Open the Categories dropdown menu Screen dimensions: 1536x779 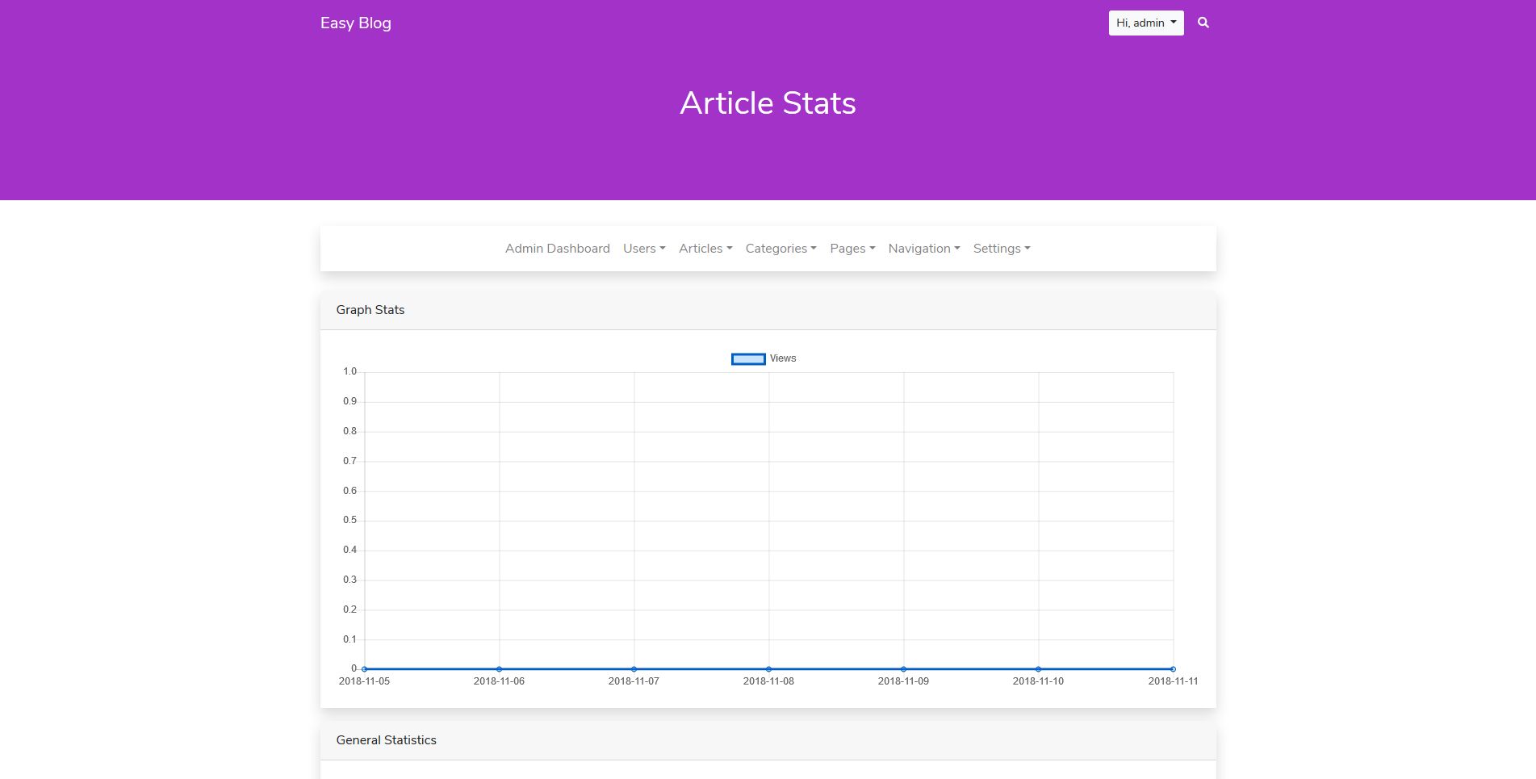coord(781,249)
